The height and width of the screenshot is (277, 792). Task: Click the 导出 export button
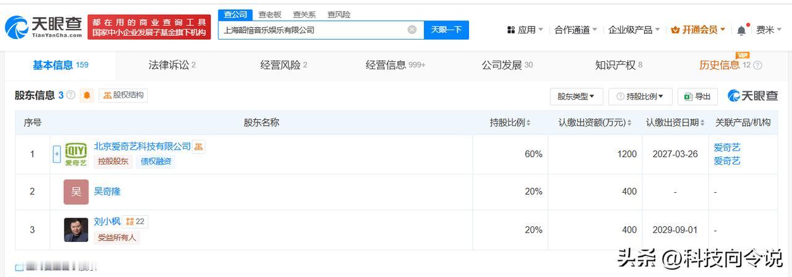(697, 96)
